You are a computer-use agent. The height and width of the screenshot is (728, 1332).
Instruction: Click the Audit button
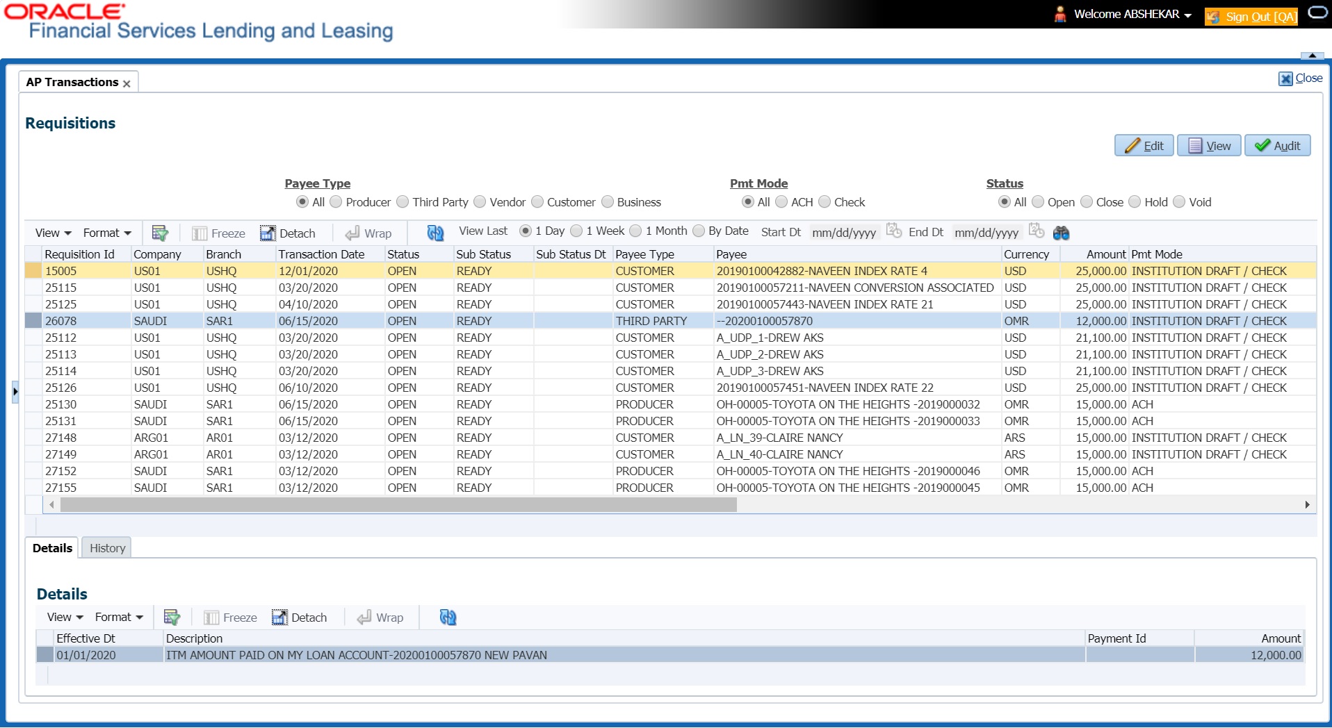(1278, 145)
